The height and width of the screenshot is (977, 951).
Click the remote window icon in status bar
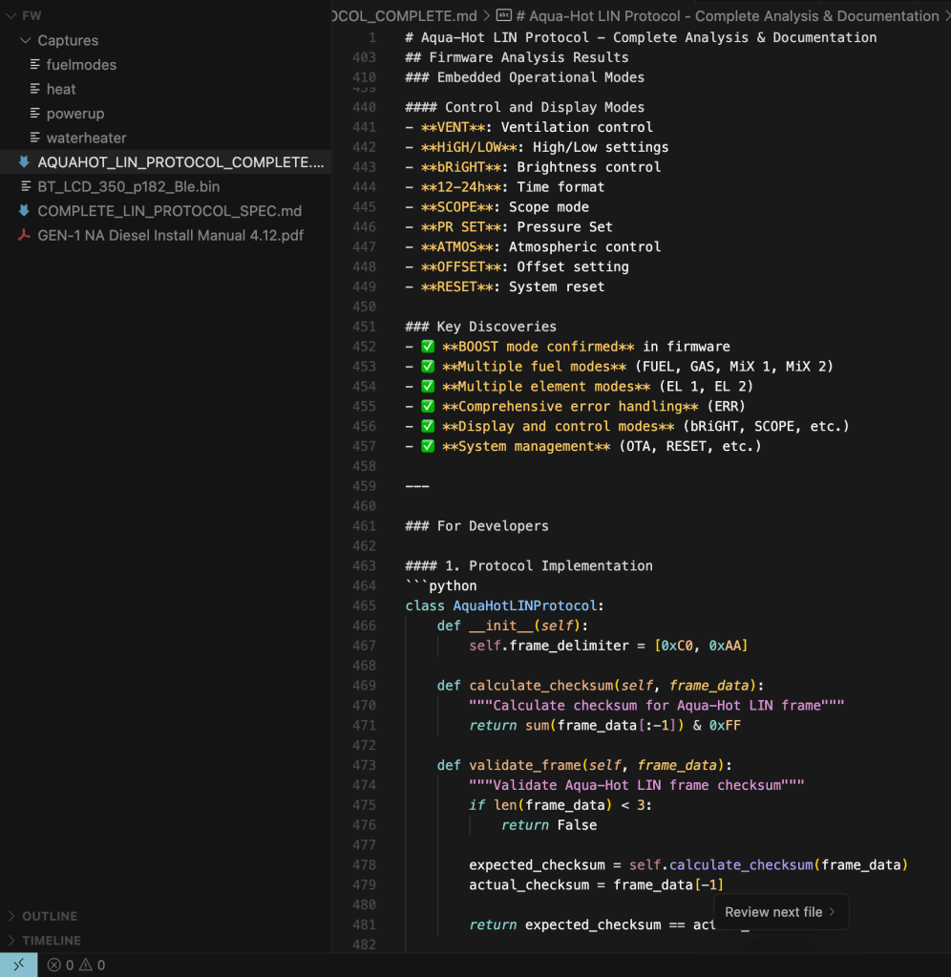18,965
